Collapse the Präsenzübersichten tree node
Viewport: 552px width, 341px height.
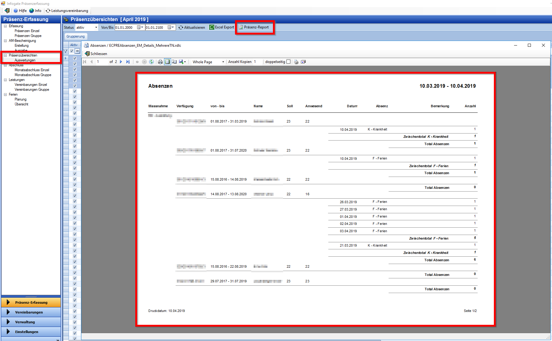[x=5, y=55]
